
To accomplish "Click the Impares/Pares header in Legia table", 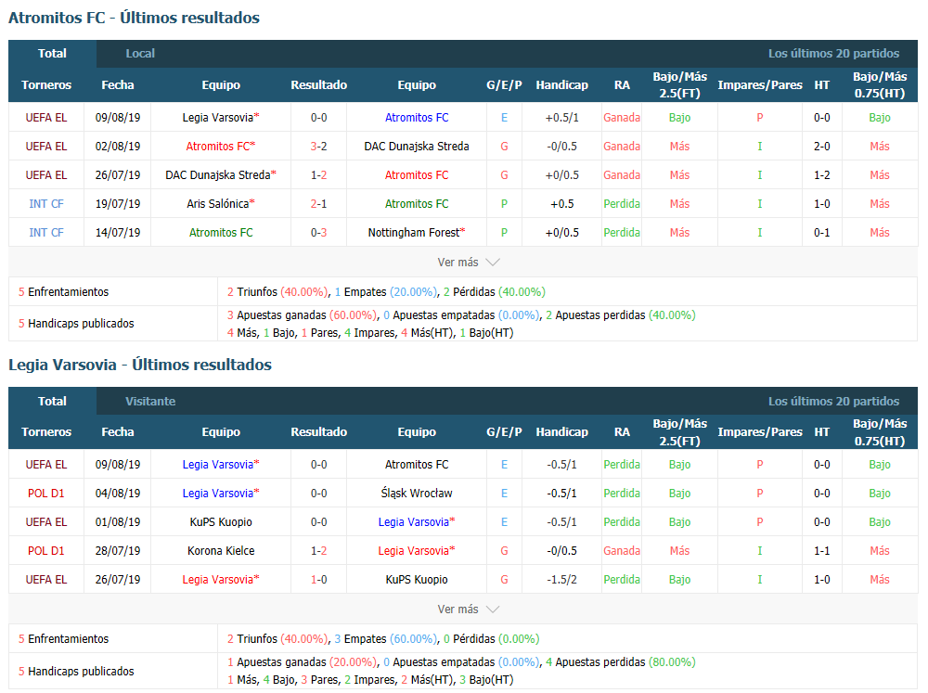I will (760, 432).
